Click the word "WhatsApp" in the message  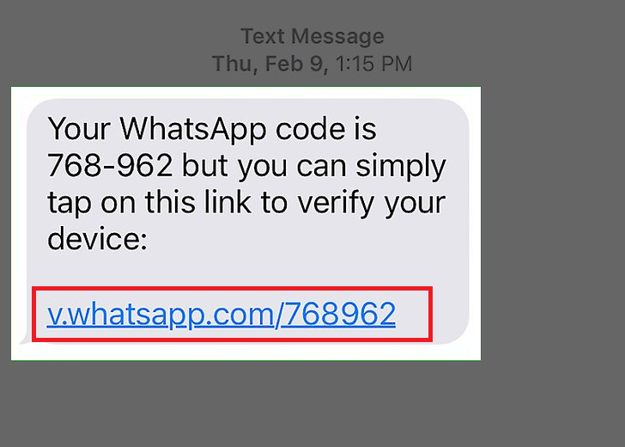[x=193, y=131]
